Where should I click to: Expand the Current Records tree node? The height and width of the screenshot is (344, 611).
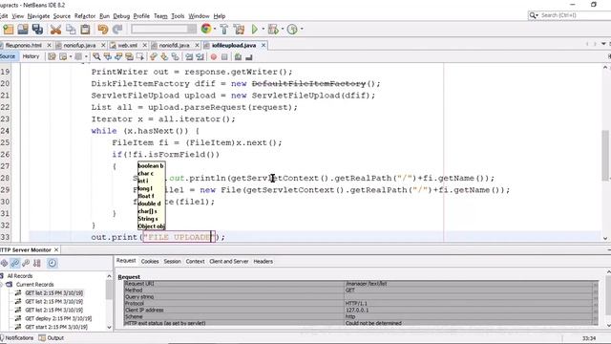coord(1,285)
